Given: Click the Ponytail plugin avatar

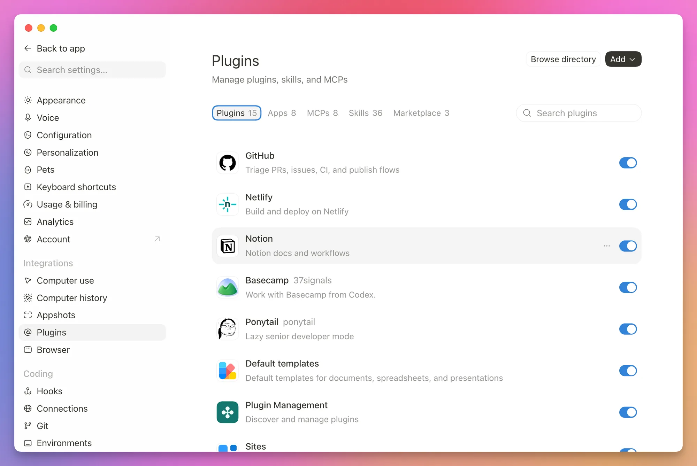Looking at the screenshot, I should 228,329.
